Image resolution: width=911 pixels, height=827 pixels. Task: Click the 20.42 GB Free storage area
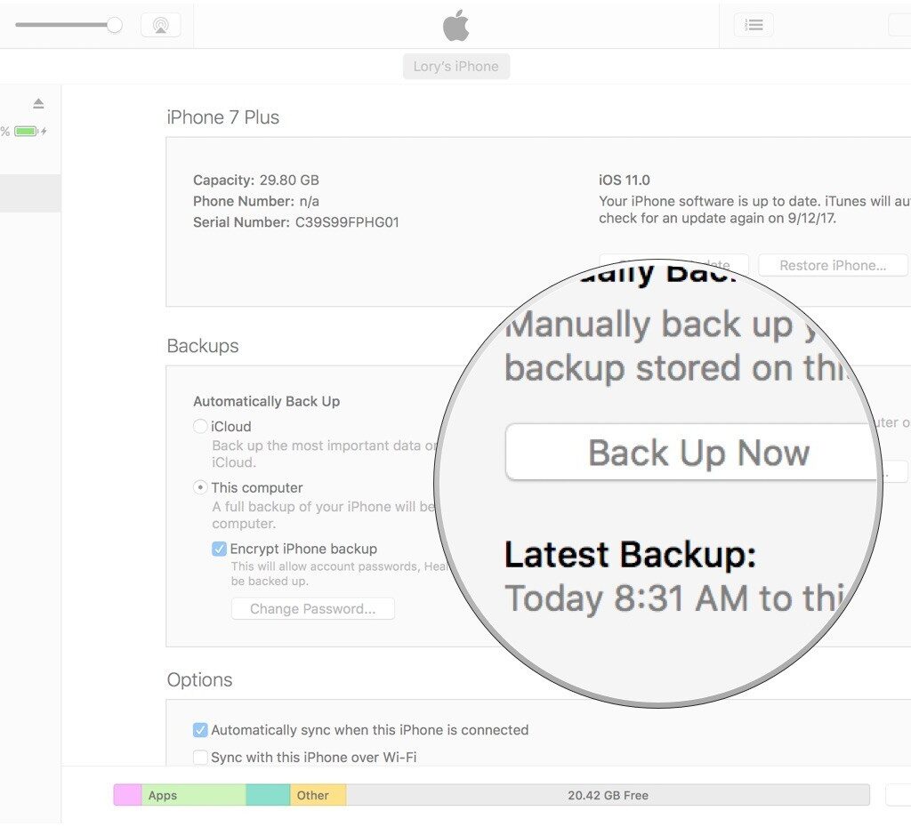click(x=608, y=795)
